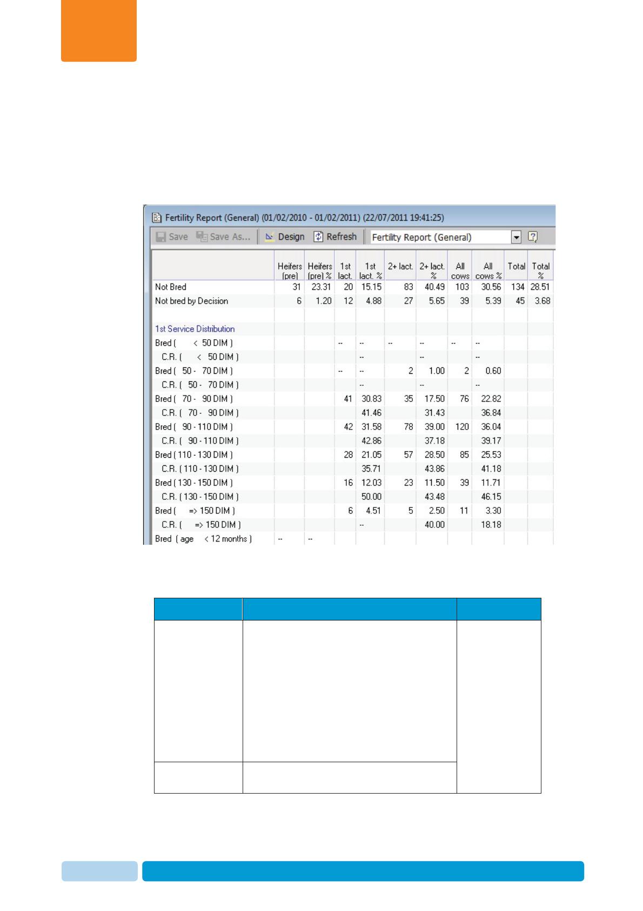Click the Total column header

(x=517, y=266)
